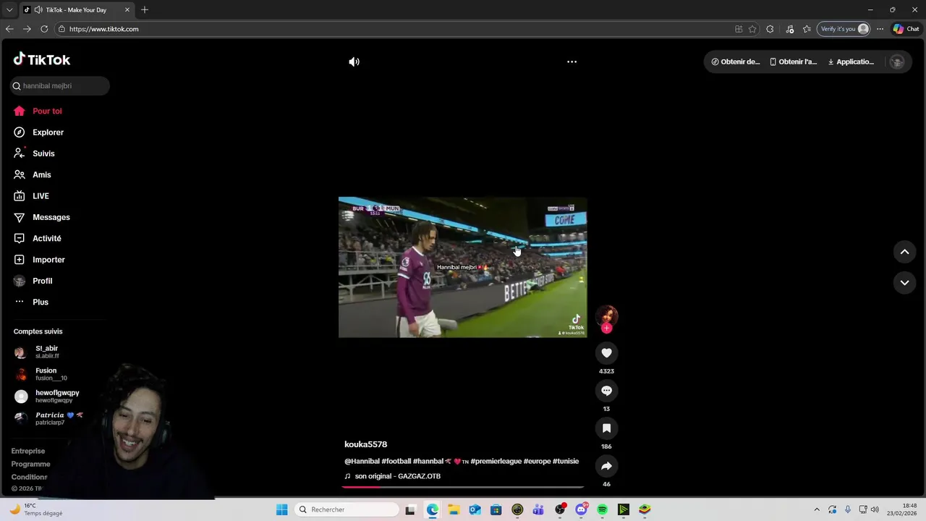Add page to favorites with star icon
The width and height of the screenshot is (926, 521).
pos(752,29)
